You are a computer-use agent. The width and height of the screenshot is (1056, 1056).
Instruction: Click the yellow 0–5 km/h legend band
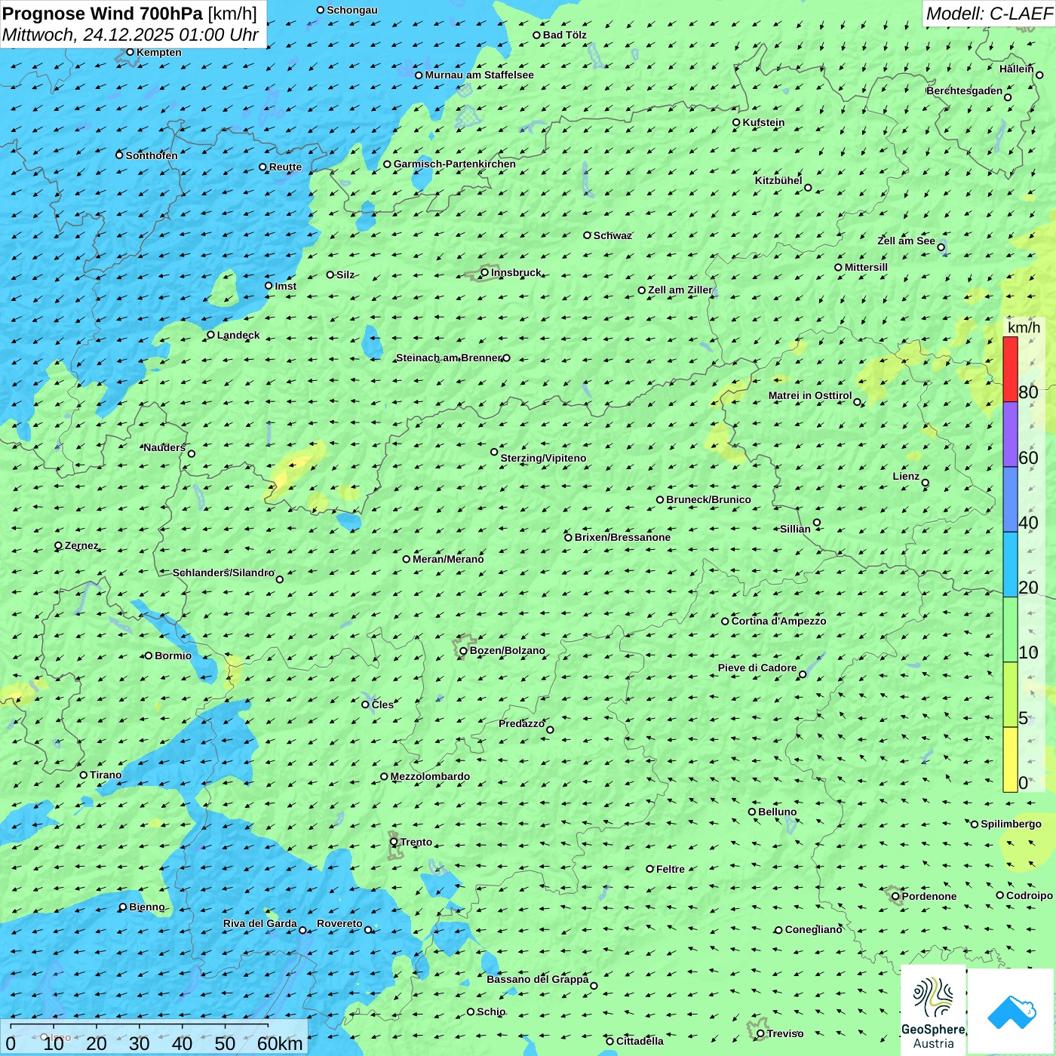click(1010, 759)
